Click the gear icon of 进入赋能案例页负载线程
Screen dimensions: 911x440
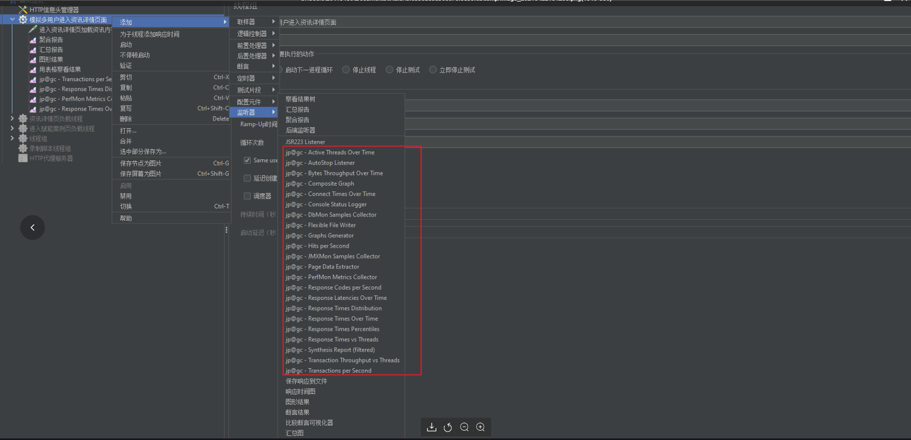23,129
